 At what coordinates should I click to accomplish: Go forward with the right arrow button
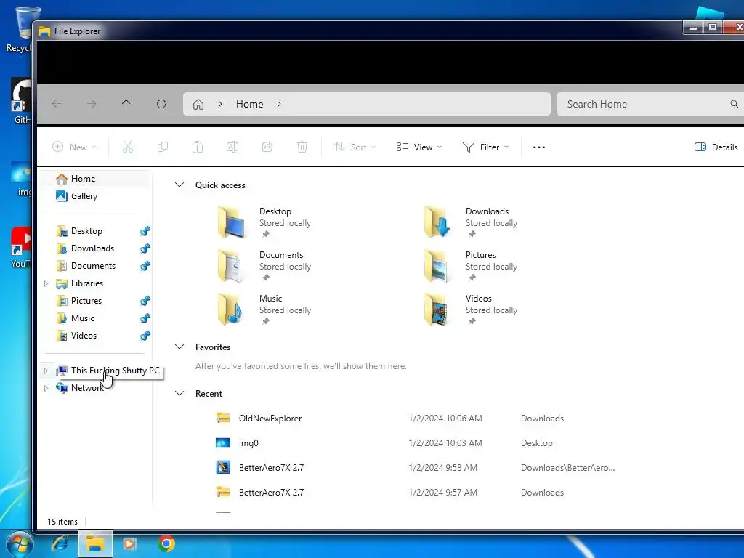coord(92,104)
